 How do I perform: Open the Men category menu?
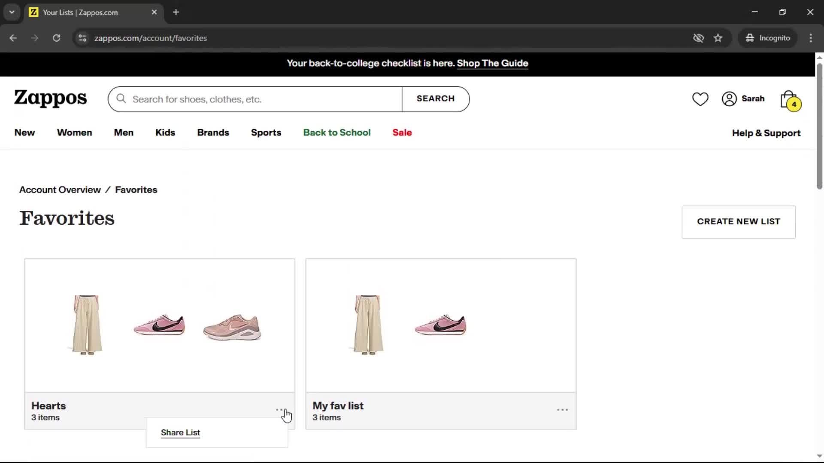coord(124,132)
